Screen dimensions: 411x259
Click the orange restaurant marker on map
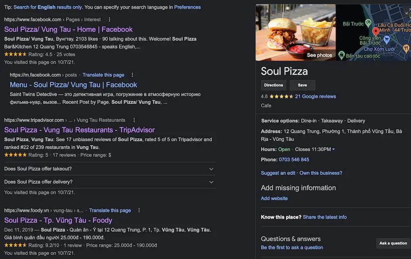point(406,48)
